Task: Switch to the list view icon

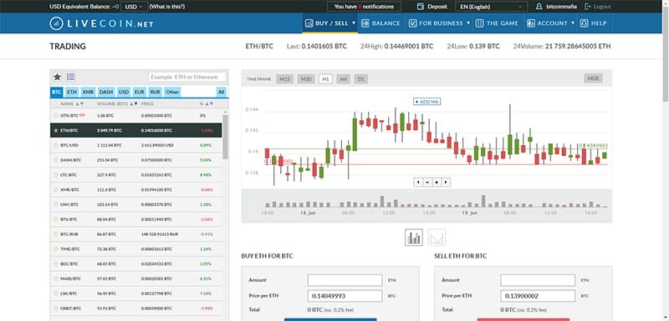Action: click(x=71, y=77)
